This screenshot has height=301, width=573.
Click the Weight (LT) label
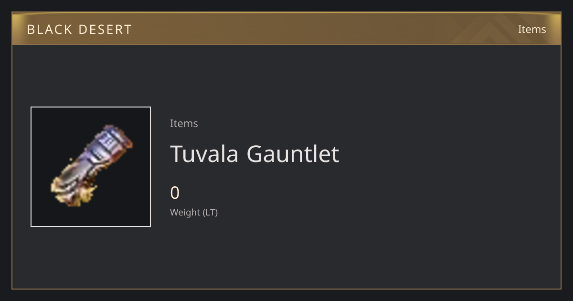tap(194, 212)
